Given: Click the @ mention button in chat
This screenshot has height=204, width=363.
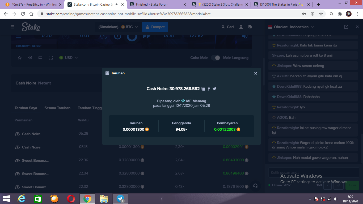Looking at the screenshot, I should click(x=339, y=185).
